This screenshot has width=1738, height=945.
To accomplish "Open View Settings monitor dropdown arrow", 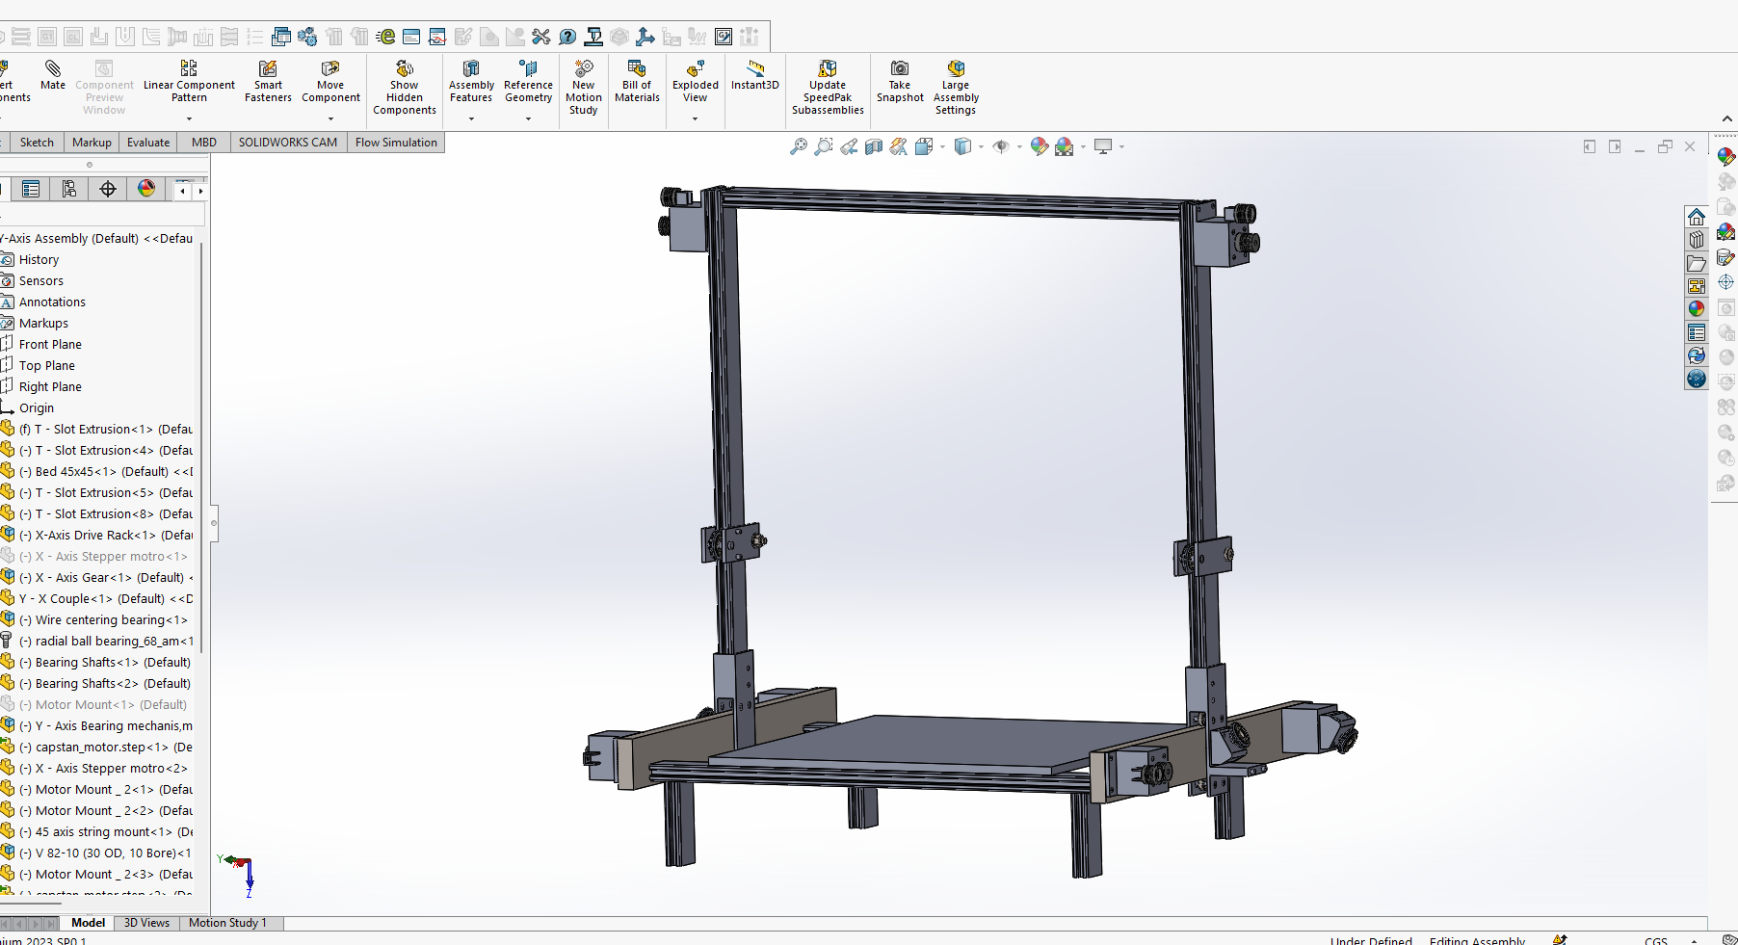I will (x=1121, y=147).
